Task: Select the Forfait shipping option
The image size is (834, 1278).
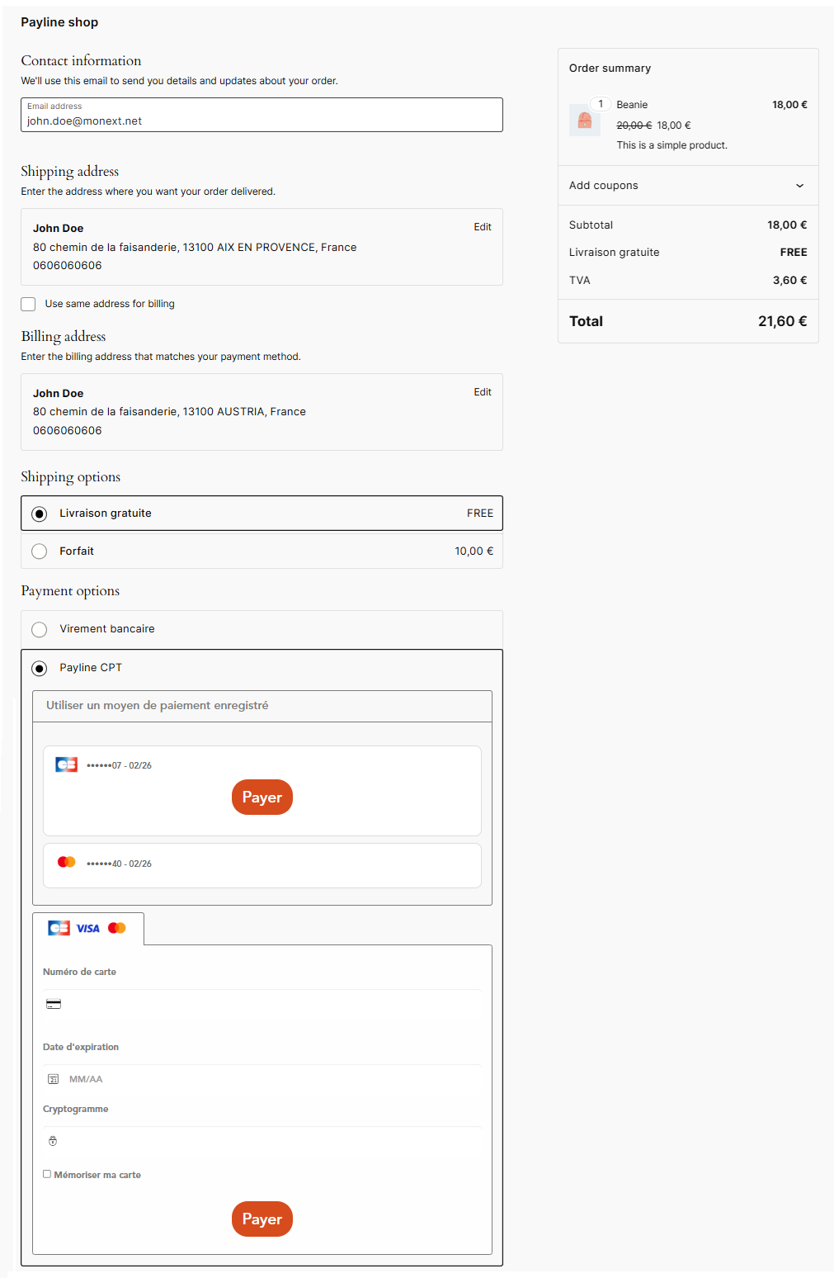Action: pyautogui.click(x=40, y=551)
